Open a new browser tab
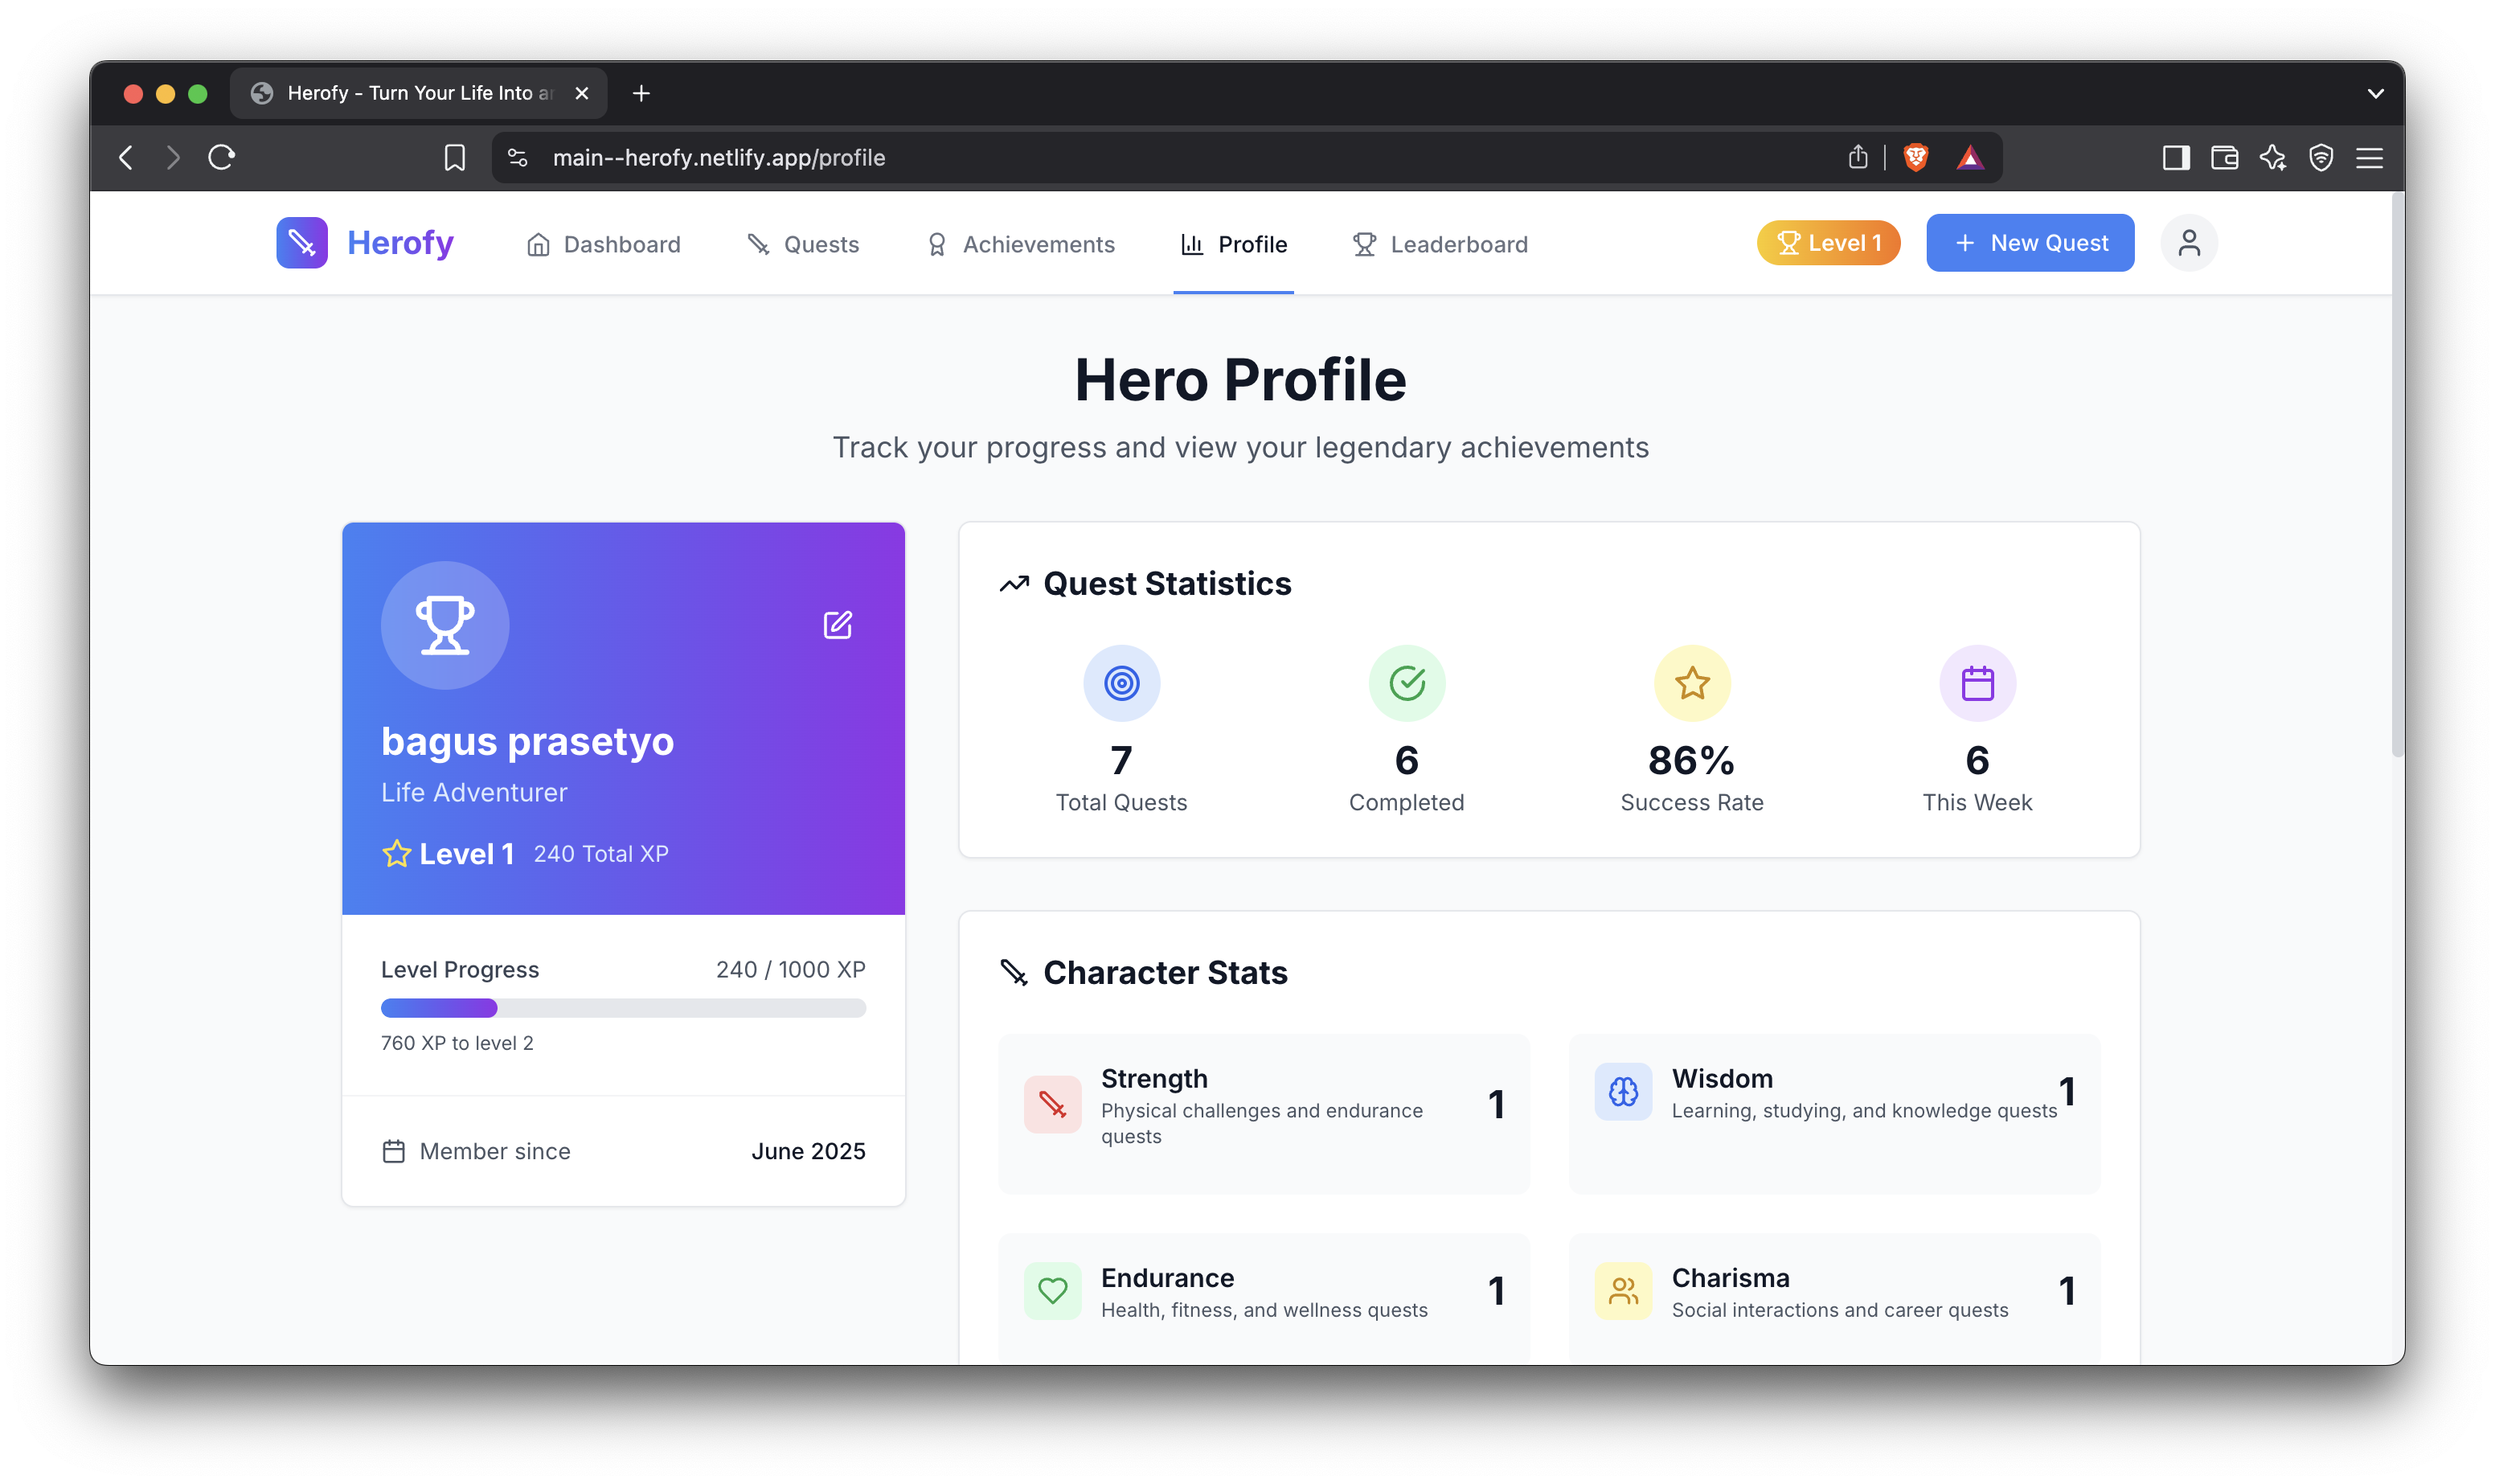 pyautogui.click(x=641, y=93)
